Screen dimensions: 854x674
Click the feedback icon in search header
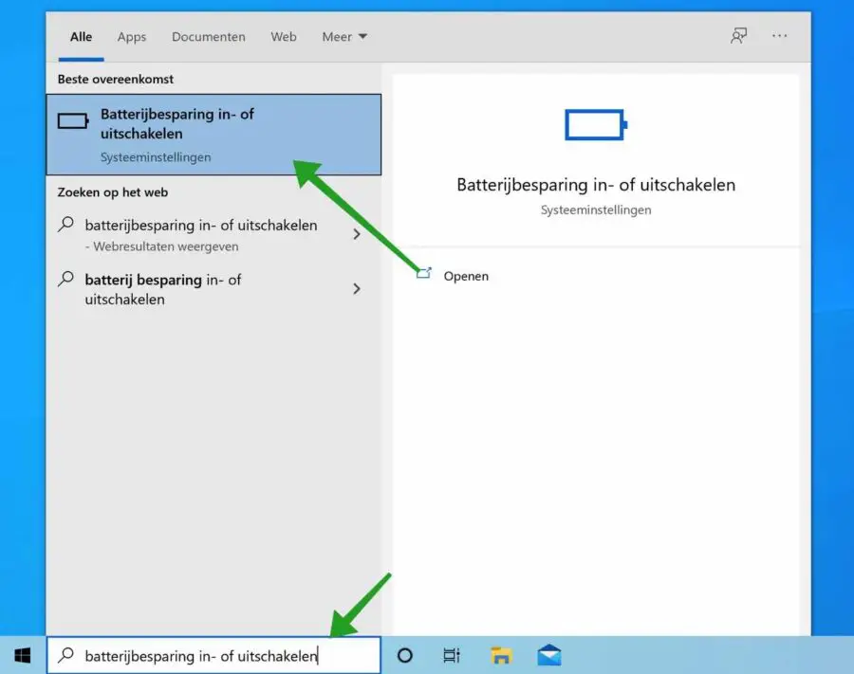coord(738,36)
